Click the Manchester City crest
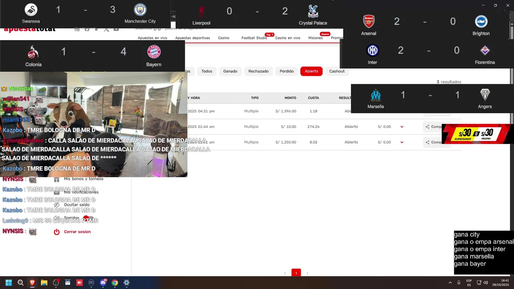 click(140, 10)
